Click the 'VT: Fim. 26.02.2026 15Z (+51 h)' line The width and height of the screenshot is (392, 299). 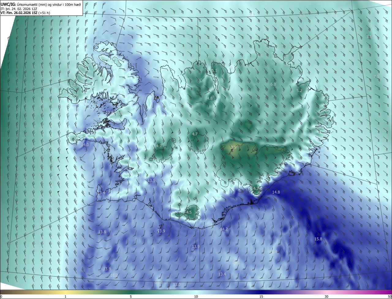(25, 13)
